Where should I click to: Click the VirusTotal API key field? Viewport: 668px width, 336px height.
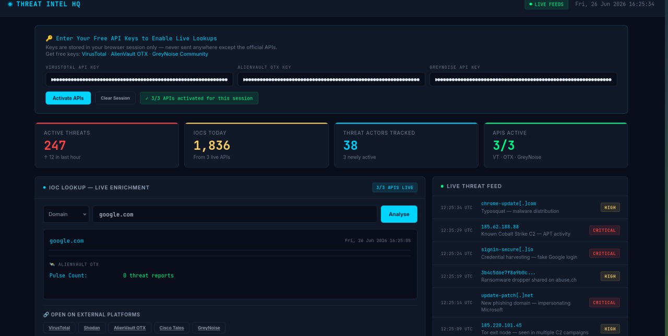pos(139,79)
